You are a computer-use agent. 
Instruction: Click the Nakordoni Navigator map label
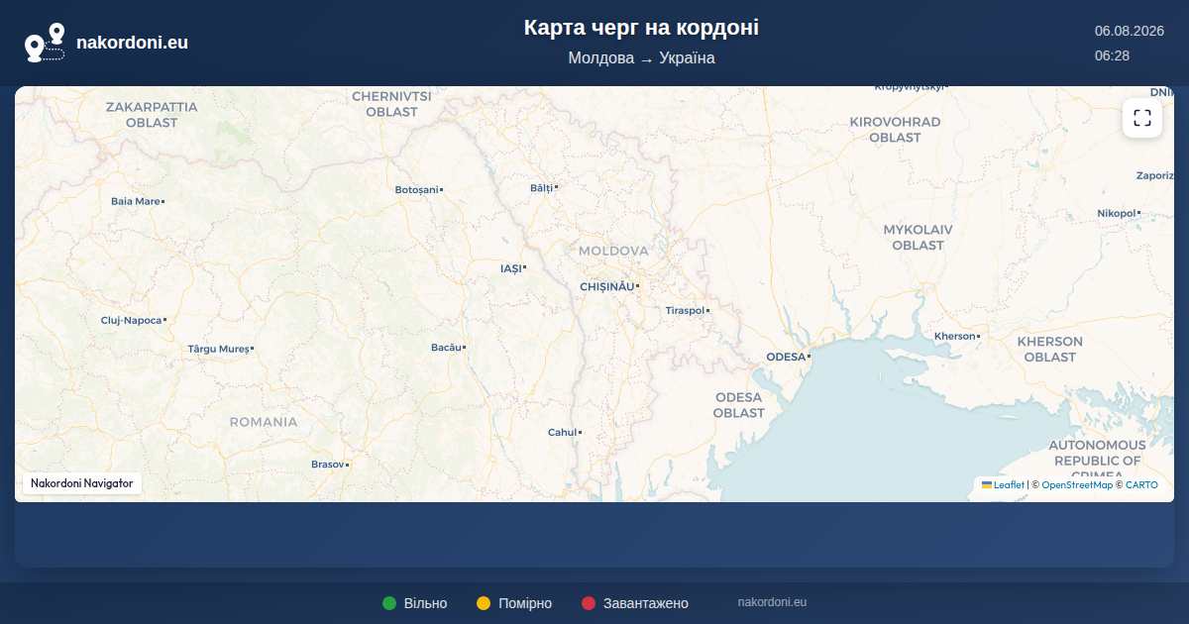click(82, 483)
